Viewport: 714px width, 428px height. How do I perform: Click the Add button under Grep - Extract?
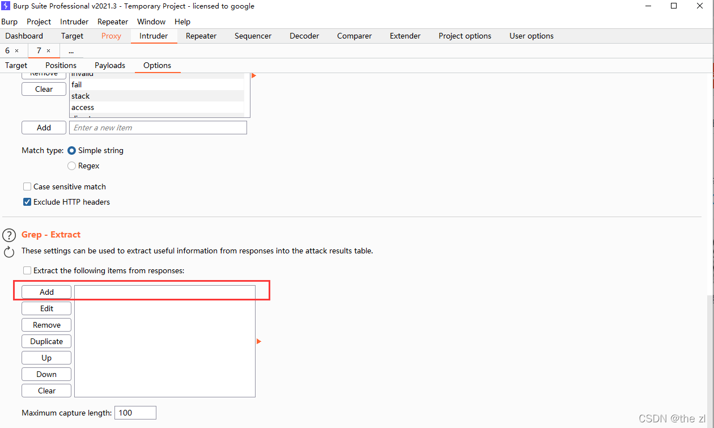(x=46, y=292)
